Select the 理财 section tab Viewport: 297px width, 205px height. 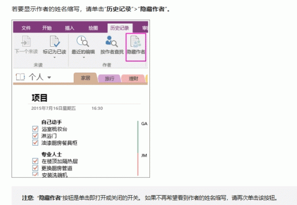[x=133, y=79]
